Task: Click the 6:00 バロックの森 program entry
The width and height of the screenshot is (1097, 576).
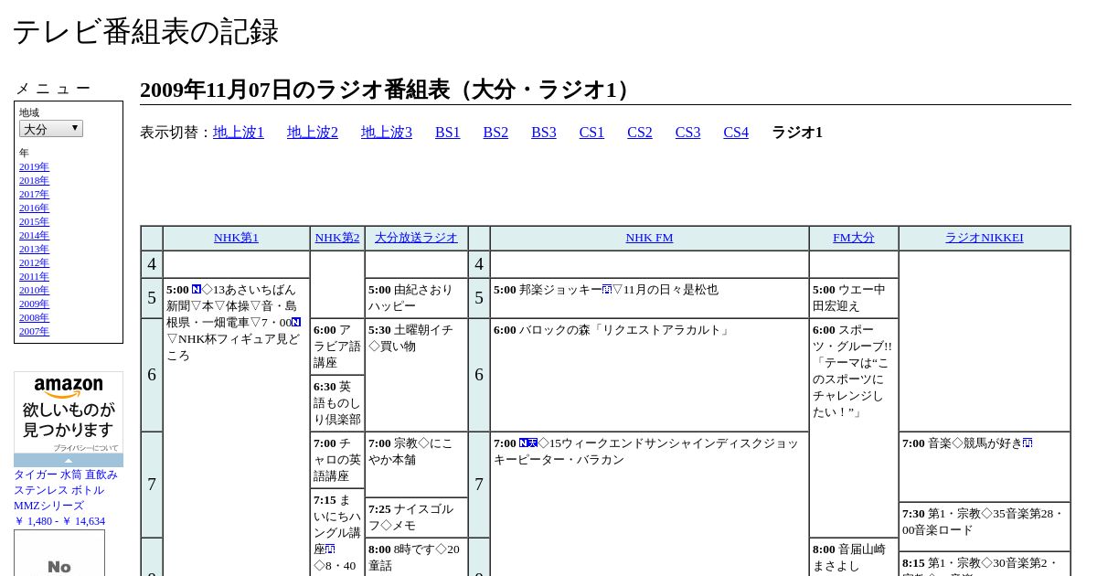Action: [x=649, y=375]
